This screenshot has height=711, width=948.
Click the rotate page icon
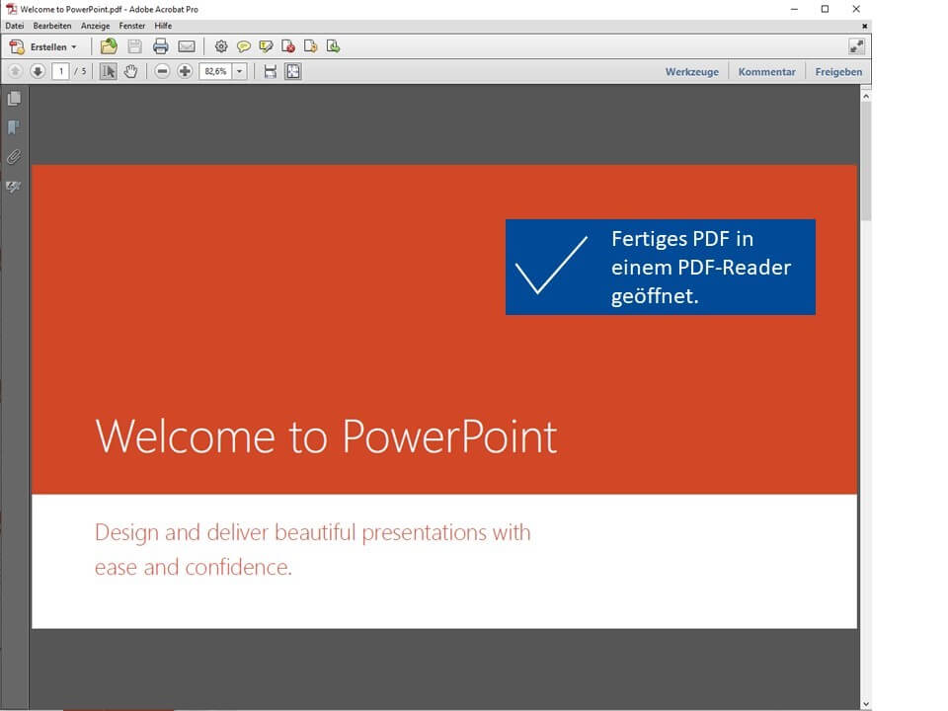click(x=311, y=46)
